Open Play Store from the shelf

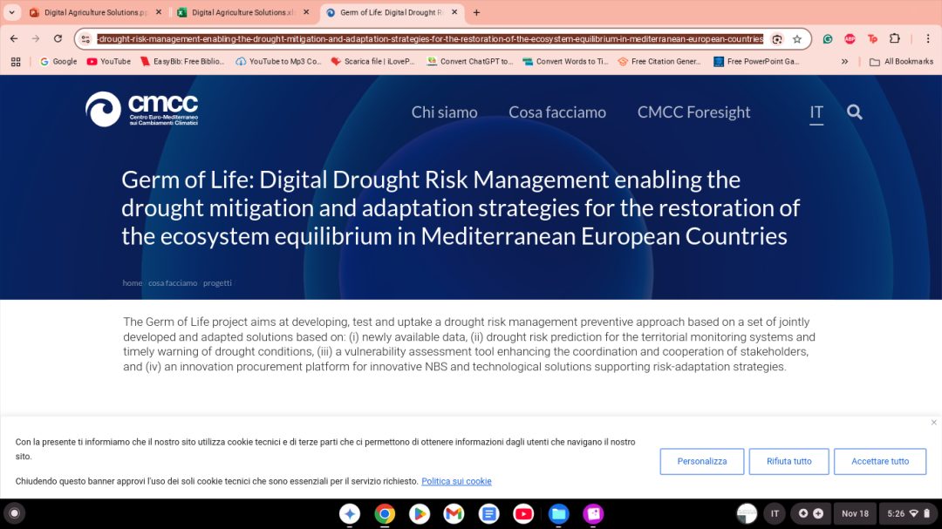(x=420, y=513)
